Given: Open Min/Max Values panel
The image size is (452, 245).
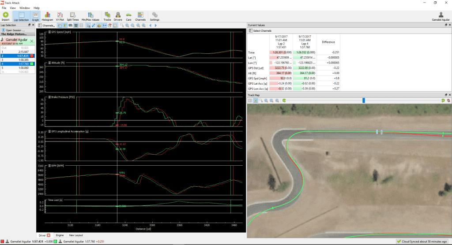Looking at the screenshot, I should (90, 16).
